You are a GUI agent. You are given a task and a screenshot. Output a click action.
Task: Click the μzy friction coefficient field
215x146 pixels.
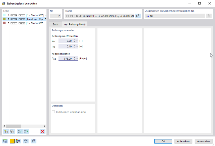point(66,47)
